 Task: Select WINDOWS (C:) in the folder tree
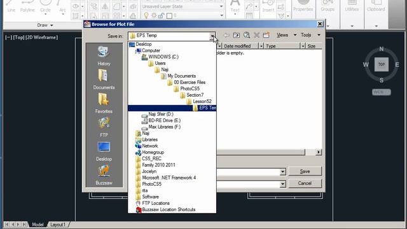(x=160, y=57)
